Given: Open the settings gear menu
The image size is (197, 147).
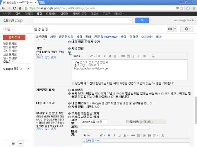Looking at the screenshot, I should [x=187, y=29].
